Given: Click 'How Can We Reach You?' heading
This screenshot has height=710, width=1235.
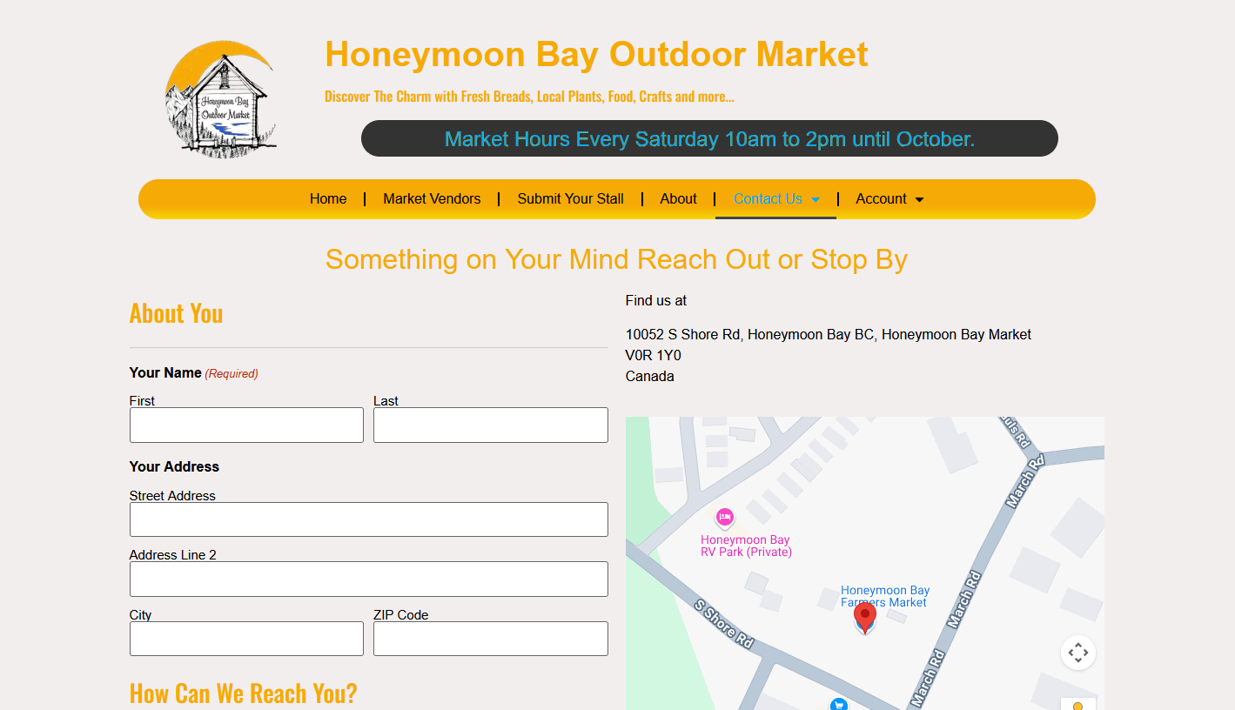Looking at the screenshot, I should pos(243,693).
